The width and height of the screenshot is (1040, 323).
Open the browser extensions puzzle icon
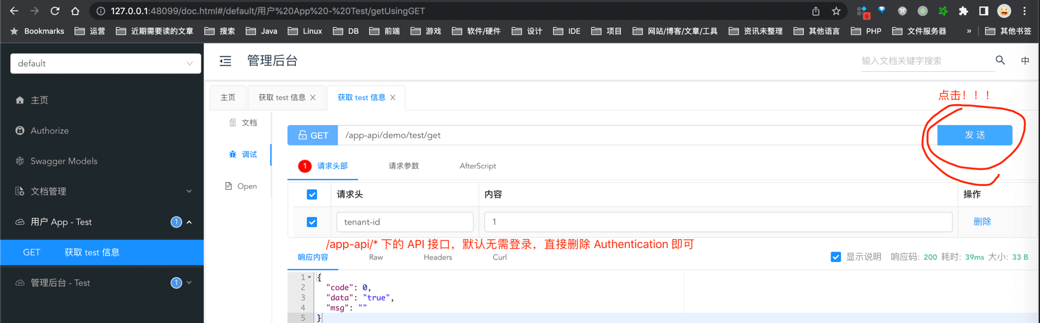pos(963,11)
